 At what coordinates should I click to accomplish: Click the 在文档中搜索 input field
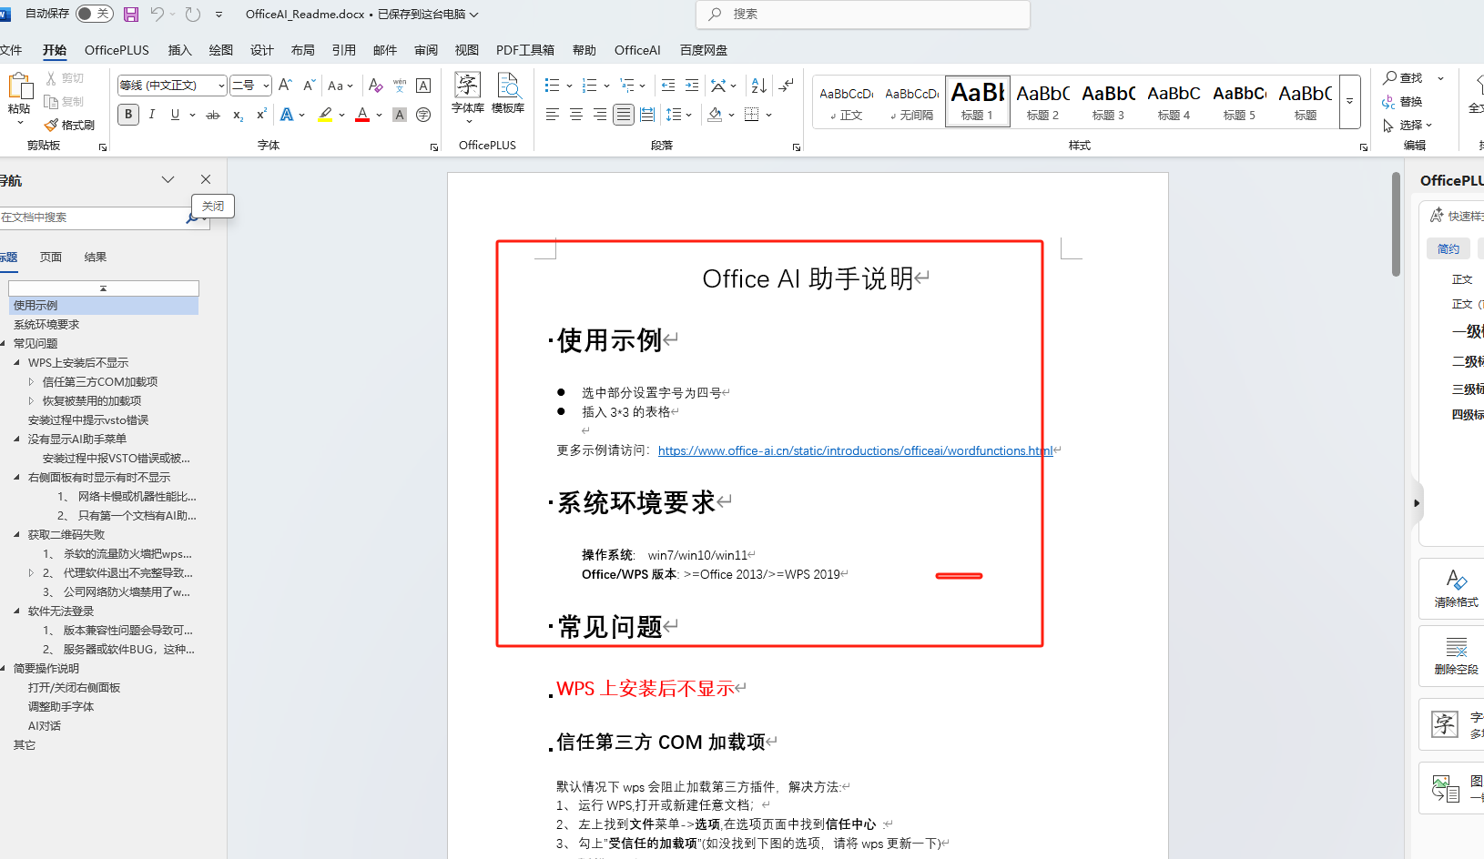(92, 217)
